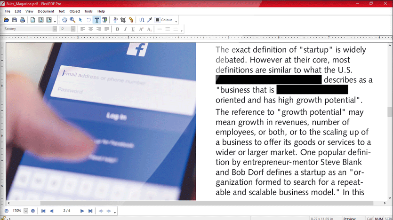Open the File menu
Screen dimensions: 393x220
[x=7, y=11]
